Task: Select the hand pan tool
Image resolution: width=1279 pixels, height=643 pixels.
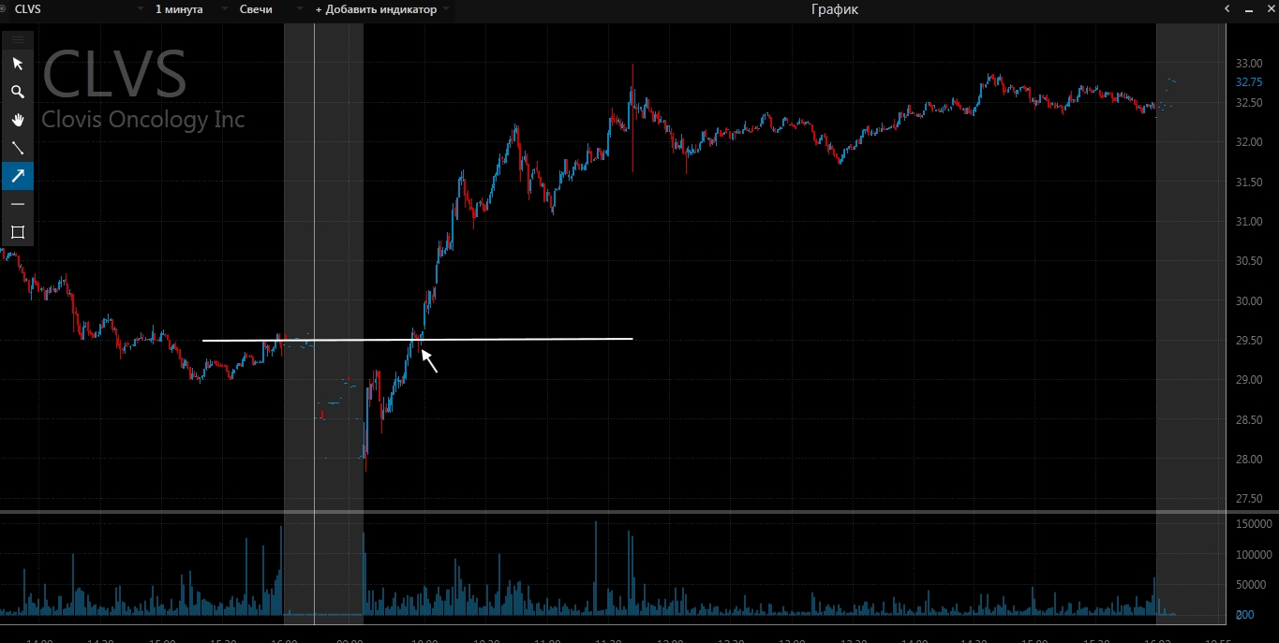Action: (x=17, y=120)
